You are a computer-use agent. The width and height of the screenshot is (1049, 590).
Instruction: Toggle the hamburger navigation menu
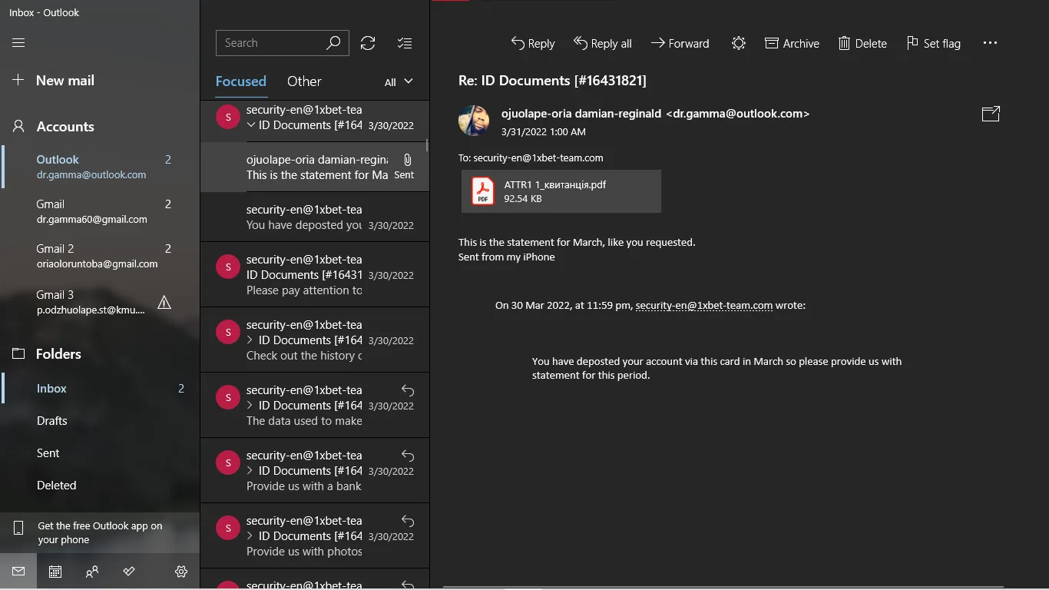pyautogui.click(x=18, y=43)
